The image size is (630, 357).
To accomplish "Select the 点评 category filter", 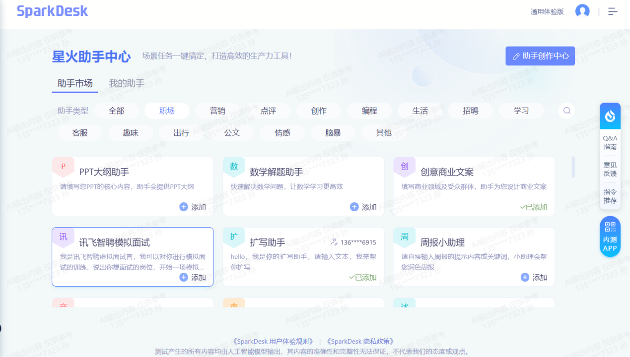I will tap(268, 111).
